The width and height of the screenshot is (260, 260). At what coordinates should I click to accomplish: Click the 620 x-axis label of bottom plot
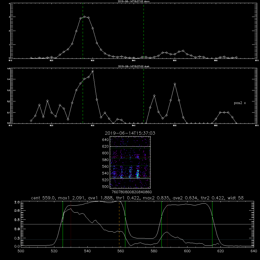(220, 251)
